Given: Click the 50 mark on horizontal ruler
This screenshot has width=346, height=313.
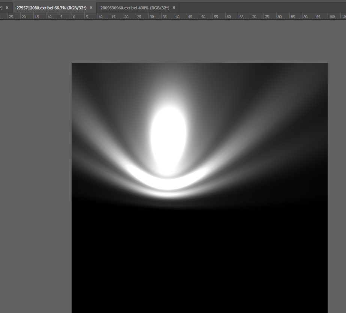Looking at the screenshot, I should pyautogui.click(x=203, y=17).
